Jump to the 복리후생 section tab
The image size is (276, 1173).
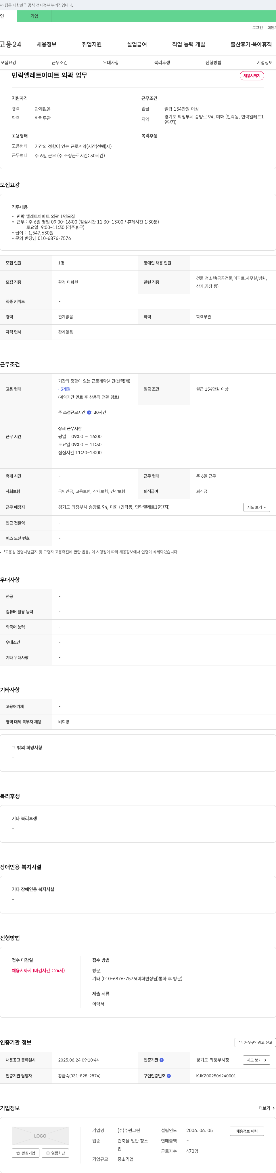pos(162,63)
